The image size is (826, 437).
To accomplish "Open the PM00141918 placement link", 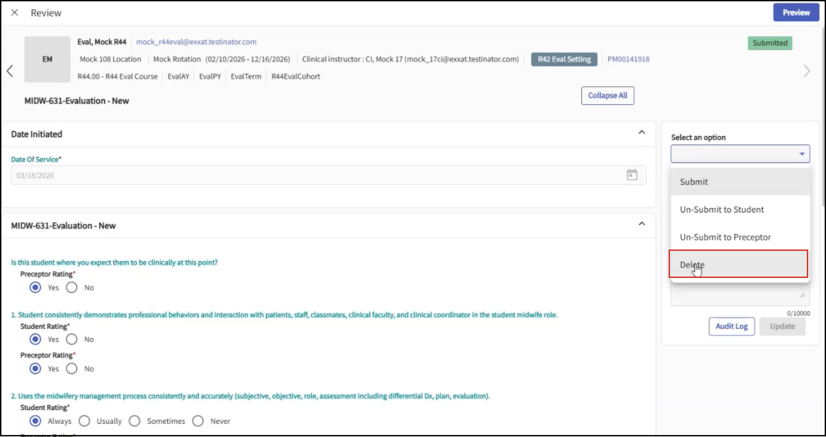I will click(x=628, y=59).
